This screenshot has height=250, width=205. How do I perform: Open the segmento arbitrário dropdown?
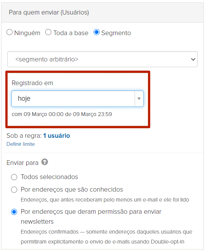pyautogui.click(x=103, y=59)
